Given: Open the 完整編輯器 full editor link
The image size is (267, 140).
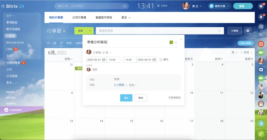Looking at the screenshot, I should 174,98.
